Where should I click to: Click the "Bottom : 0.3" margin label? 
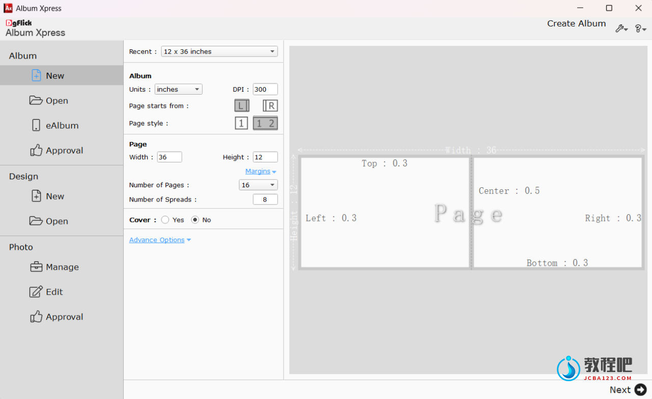click(557, 263)
